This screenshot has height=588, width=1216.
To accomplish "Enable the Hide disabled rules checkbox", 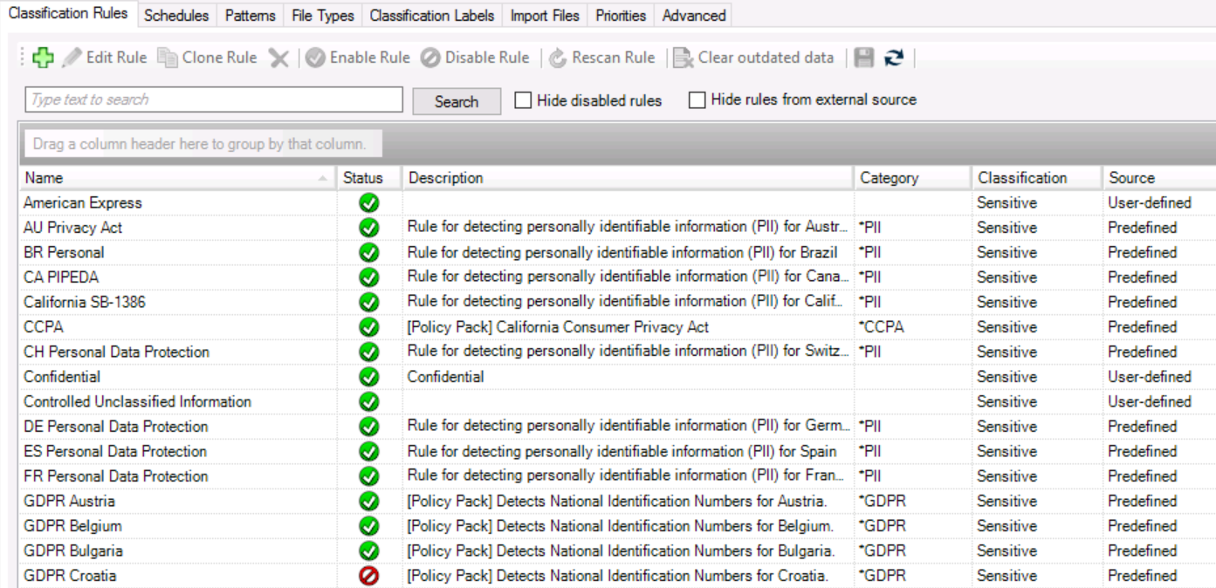I will (x=522, y=99).
